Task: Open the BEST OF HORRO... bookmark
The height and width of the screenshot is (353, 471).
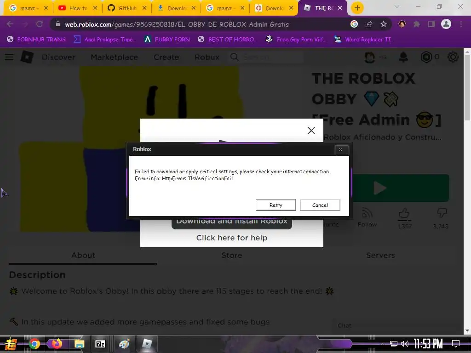Action: click(x=228, y=40)
